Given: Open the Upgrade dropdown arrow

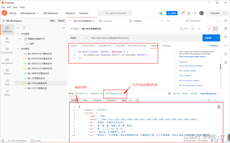Looking at the screenshot, I should click(x=226, y=13).
